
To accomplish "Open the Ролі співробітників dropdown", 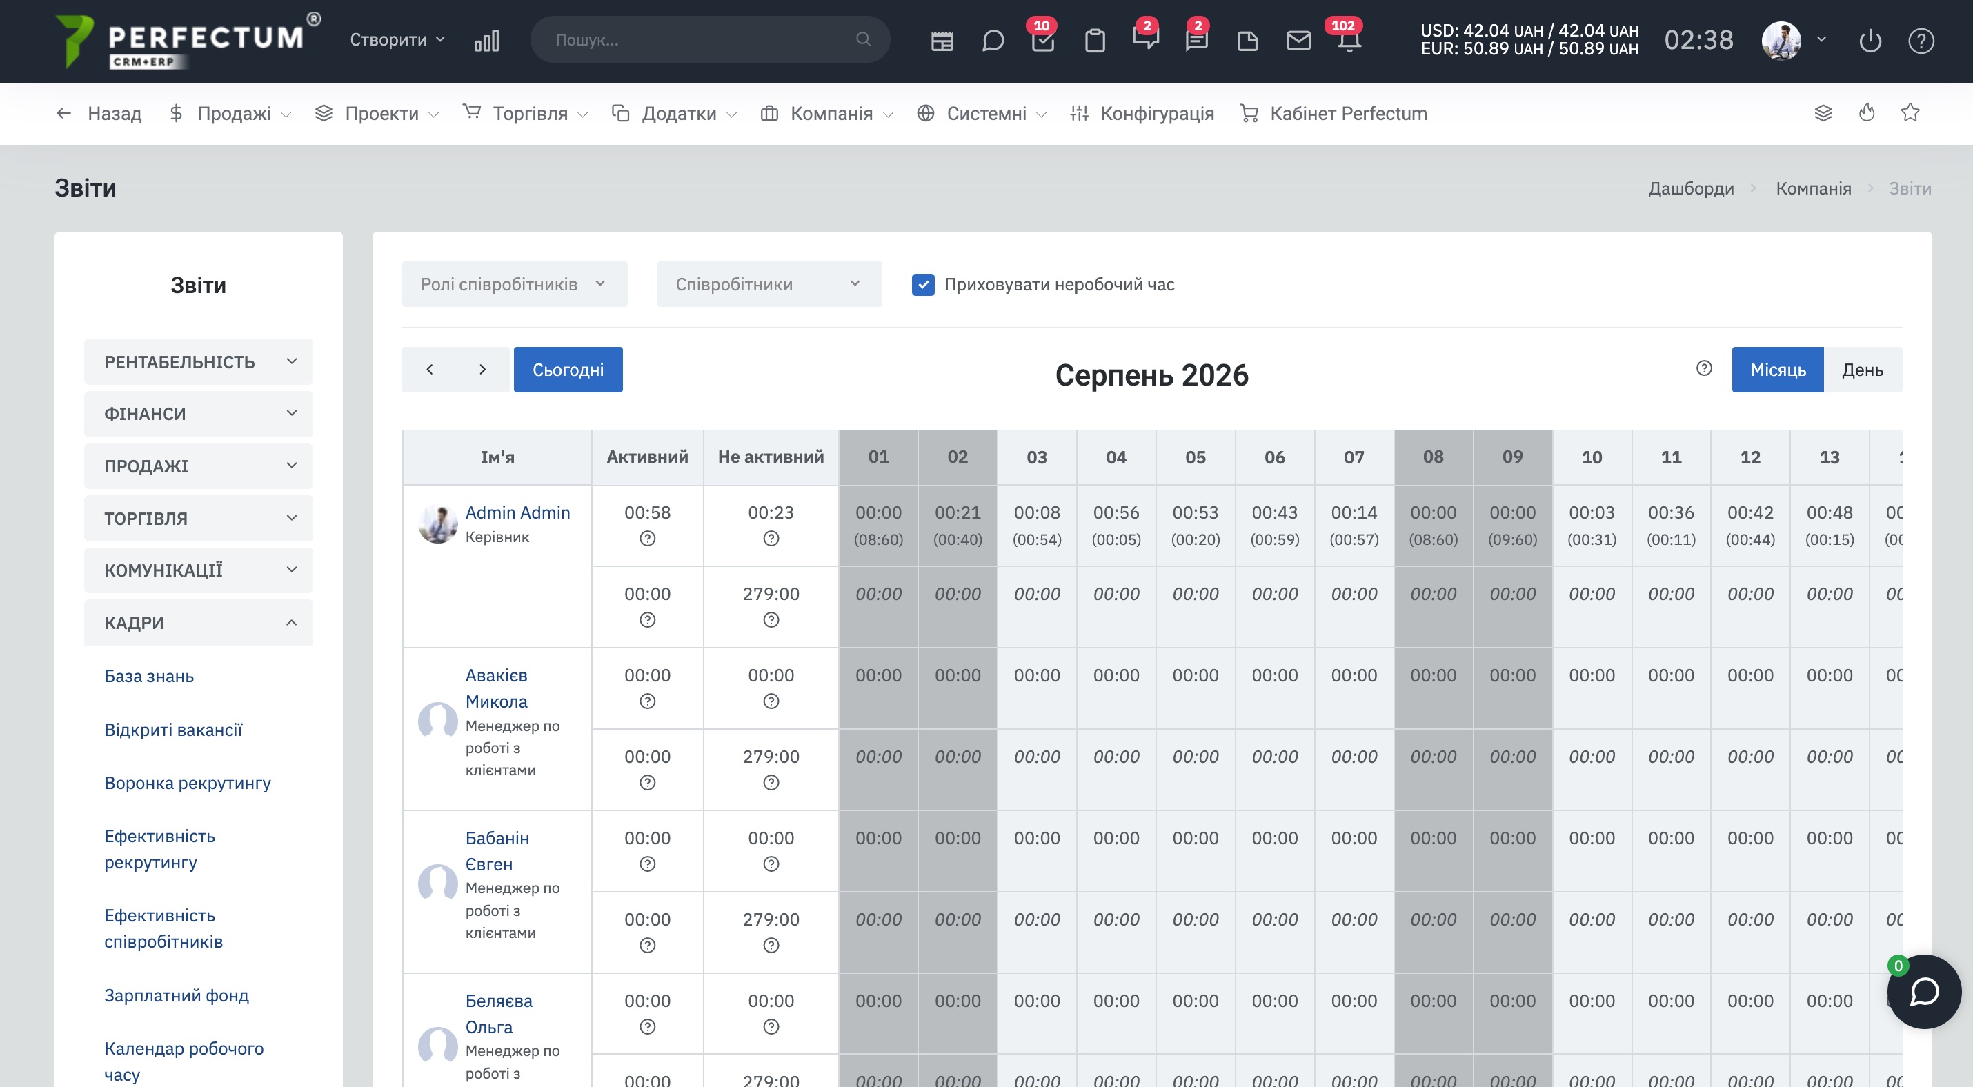I will pos(515,284).
